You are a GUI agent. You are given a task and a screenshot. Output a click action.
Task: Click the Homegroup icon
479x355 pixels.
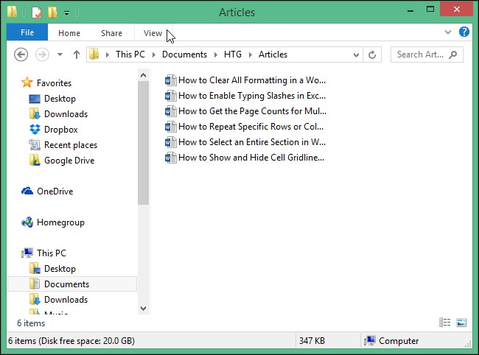pyautogui.click(x=27, y=222)
